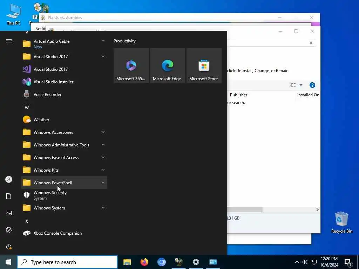The height and width of the screenshot is (269, 359).
Task: Open File Explorer from taskbar
Action: coord(127,262)
